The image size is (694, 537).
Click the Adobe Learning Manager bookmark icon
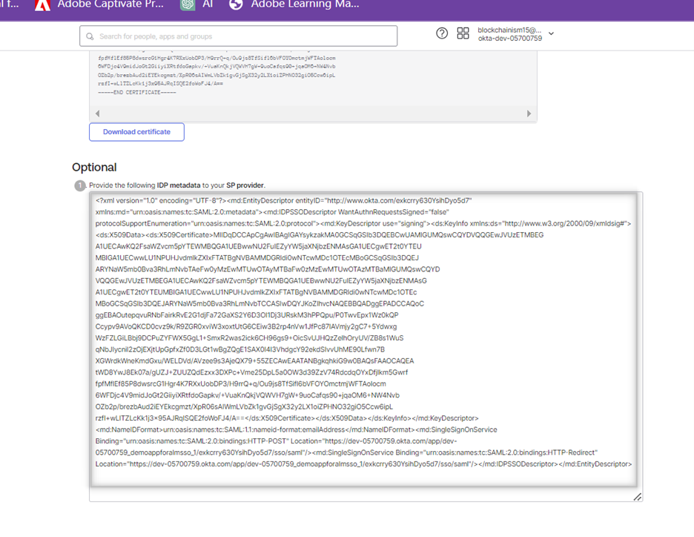(x=236, y=5)
